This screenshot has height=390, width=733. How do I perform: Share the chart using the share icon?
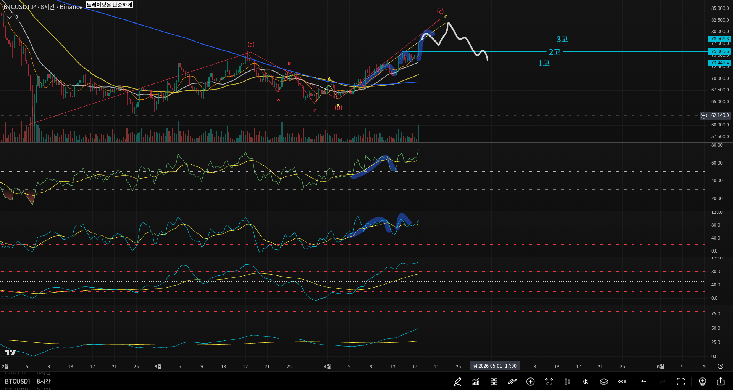point(721,382)
